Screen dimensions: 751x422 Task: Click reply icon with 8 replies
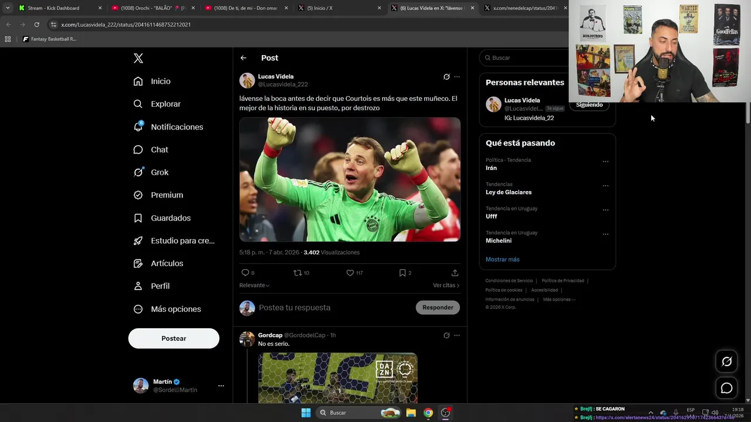click(248, 273)
